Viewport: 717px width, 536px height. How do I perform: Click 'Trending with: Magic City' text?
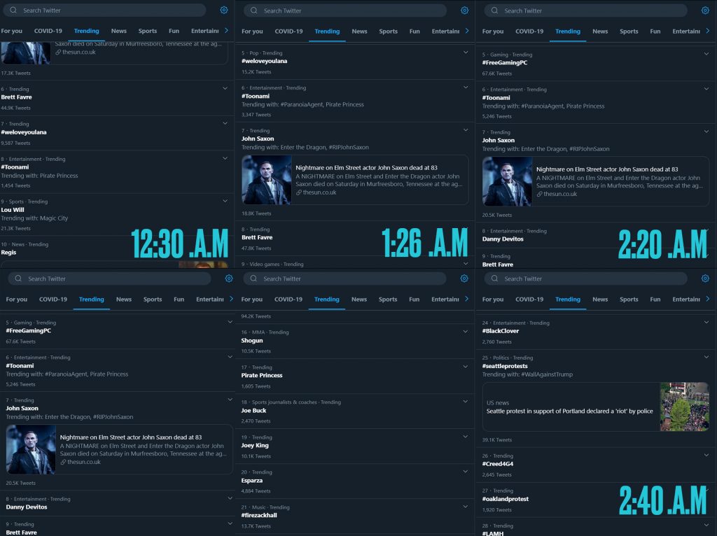pyautogui.click(x=34, y=218)
